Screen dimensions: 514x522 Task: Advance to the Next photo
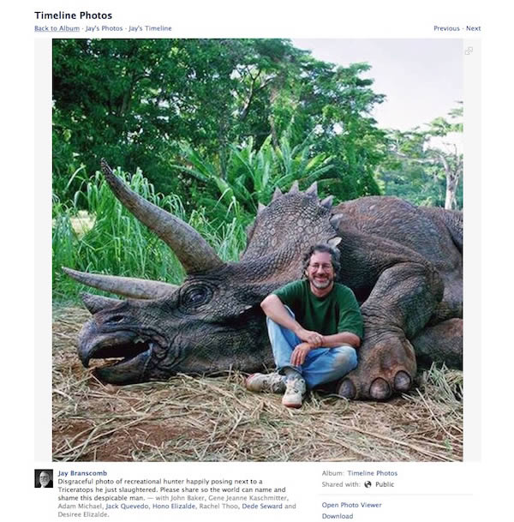click(x=473, y=28)
